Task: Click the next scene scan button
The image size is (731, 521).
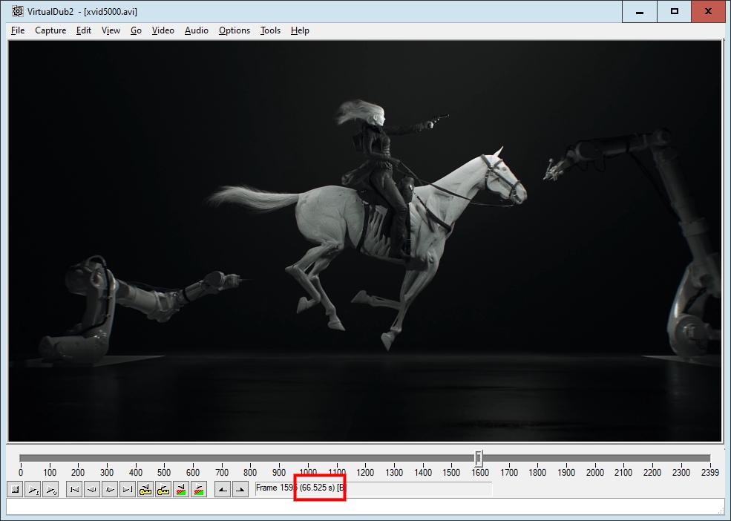Action: coord(199,489)
